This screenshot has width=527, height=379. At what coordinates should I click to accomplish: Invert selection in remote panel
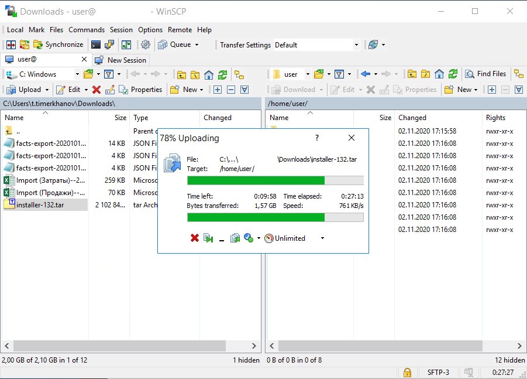point(519,90)
